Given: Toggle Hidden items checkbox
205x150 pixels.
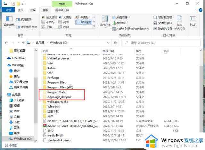Looking at the screenshot, I should (x=163, y=29).
